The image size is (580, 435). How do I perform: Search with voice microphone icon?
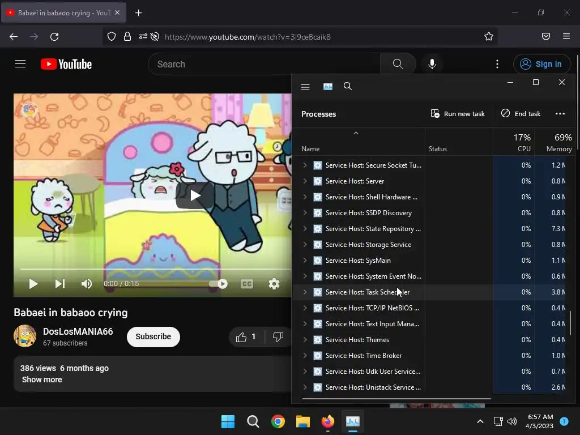[x=432, y=64]
